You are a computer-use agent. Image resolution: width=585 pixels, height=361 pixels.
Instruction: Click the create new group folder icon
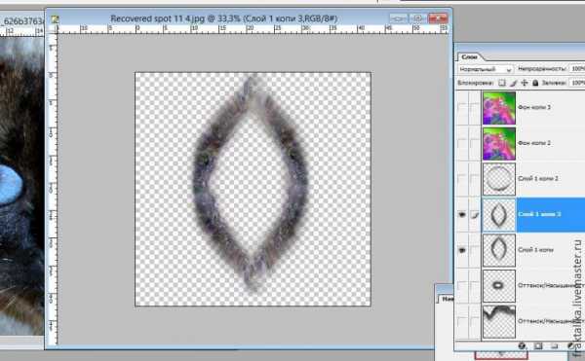pyautogui.click(x=554, y=346)
